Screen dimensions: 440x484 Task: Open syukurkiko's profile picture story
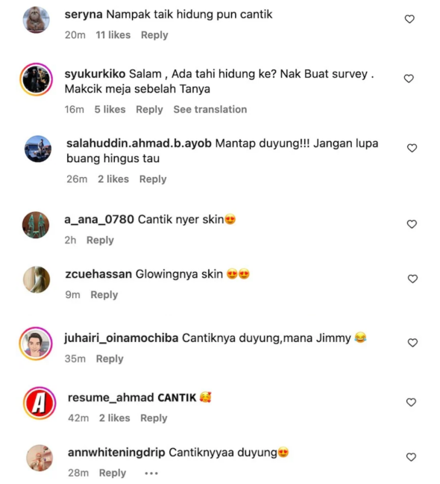tap(37, 79)
